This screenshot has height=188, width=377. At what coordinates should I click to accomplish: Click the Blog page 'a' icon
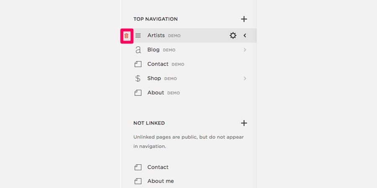pyautogui.click(x=138, y=50)
